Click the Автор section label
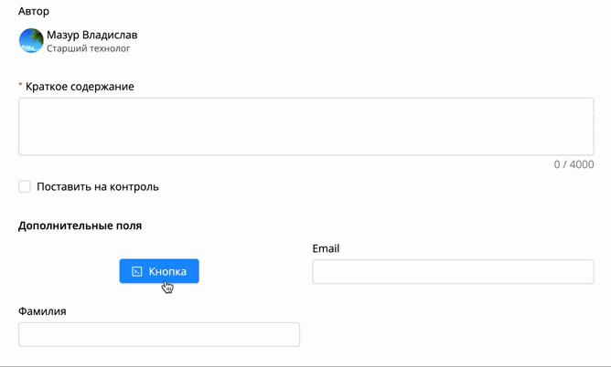Image resolution: width=611 pixels, height=367 pixels. tap(34, 11)
